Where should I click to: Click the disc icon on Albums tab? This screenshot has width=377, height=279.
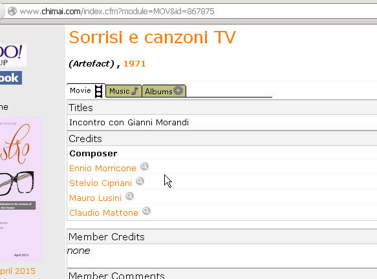[x=178, y=90]
